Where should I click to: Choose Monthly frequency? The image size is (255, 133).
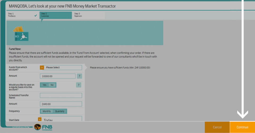click(47, 111)
